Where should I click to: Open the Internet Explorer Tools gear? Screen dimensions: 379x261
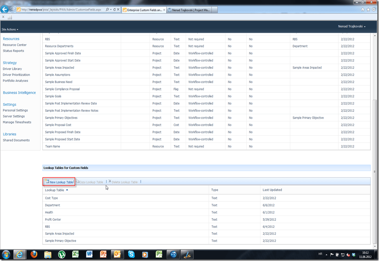point(374,9)
